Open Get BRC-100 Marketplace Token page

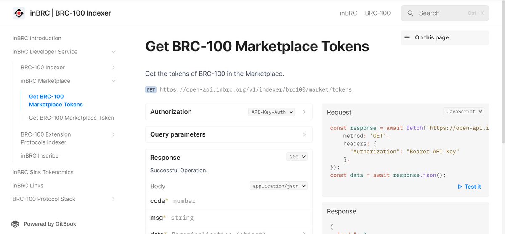(x=72, y=118)
